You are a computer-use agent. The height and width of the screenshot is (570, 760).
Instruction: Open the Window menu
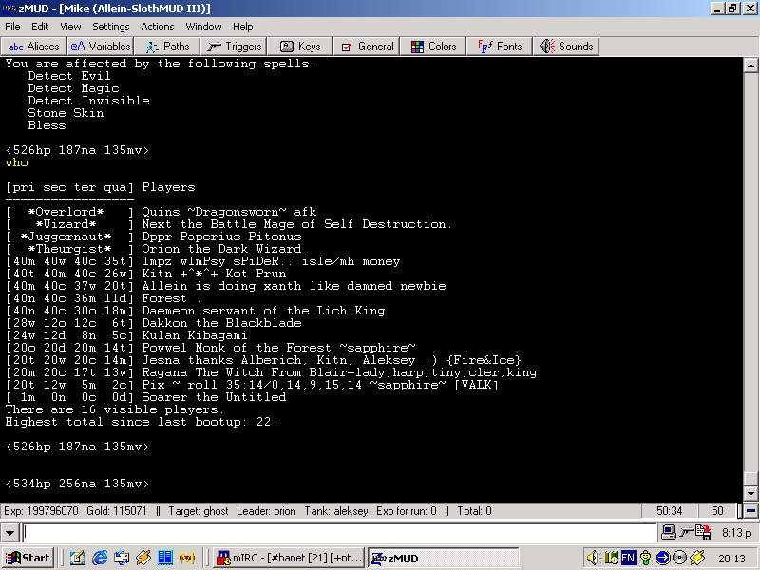203,27
